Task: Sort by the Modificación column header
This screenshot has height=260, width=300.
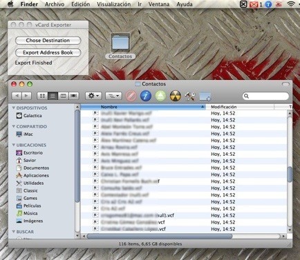Action: (240, 107)
